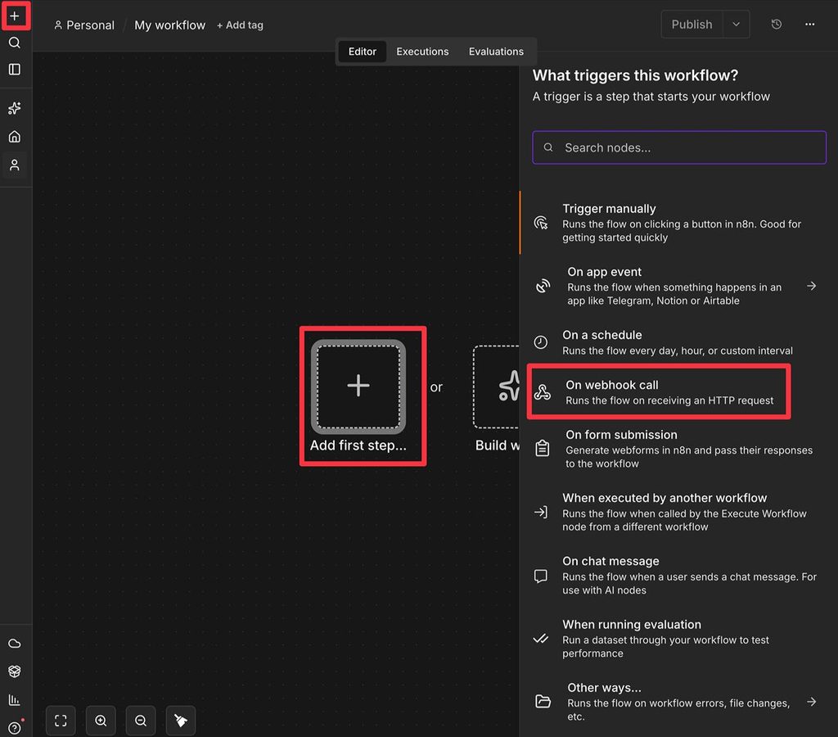
Task: Click the Personal breadcrumb link
Action: 84,25
